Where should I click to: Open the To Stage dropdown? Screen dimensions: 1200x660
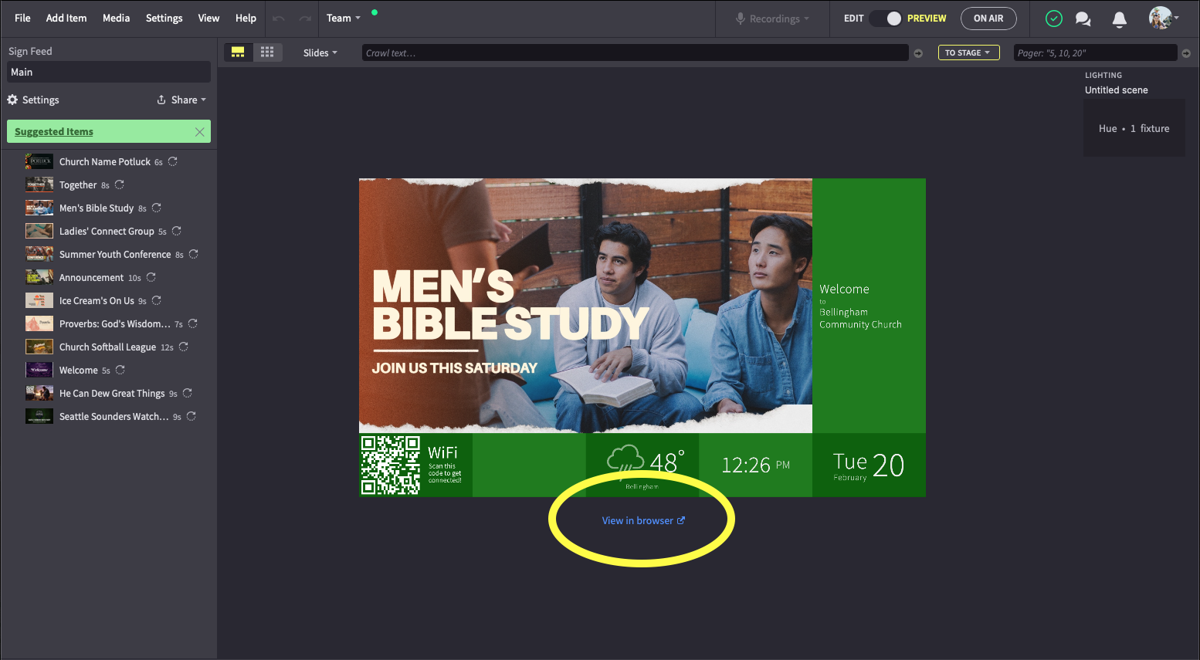point(968,52)
